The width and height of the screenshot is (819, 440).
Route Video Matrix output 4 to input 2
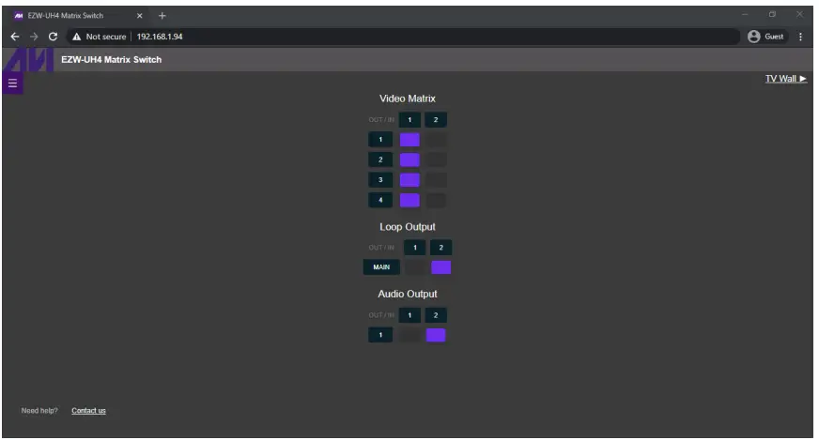point(436,200)
